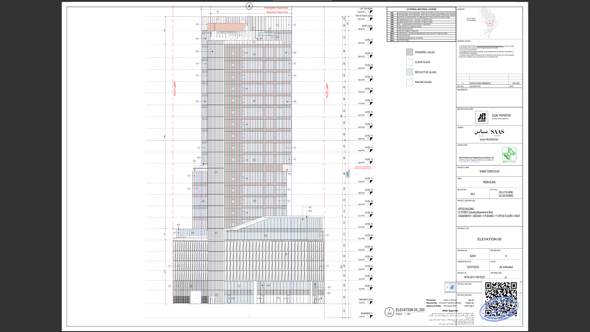
Task: Click the circled drawing tag 1 / A204
Action: 389,312
